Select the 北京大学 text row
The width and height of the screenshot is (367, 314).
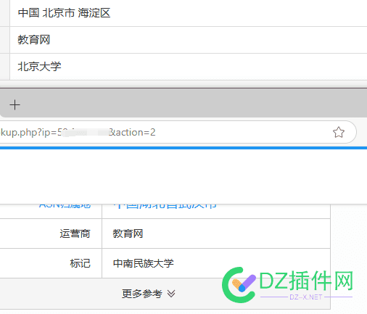39,67
